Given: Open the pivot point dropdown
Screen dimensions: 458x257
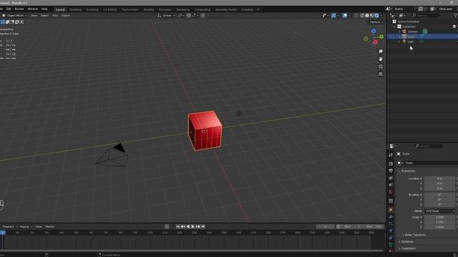Looking at the screenshot, I should 181,16.
